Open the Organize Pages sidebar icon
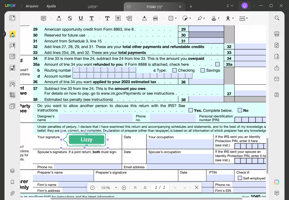The width and height of the screenshot is (289, 200). coord(12,85)
